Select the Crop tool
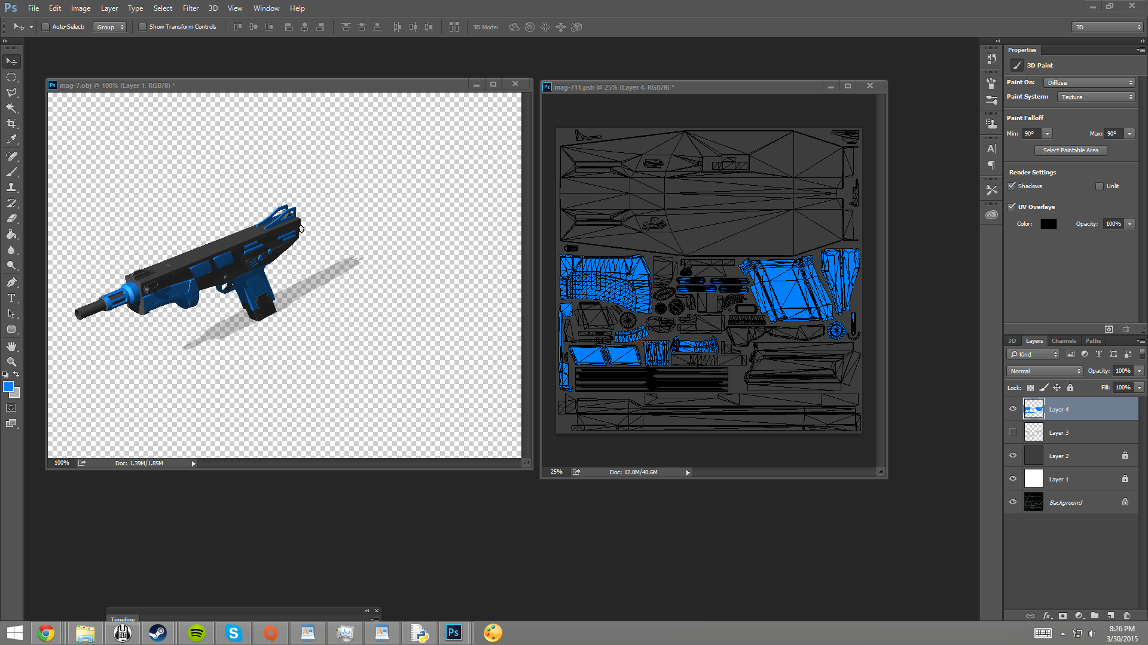This screenshot has height=645, width=1148. tap(11, 124)
